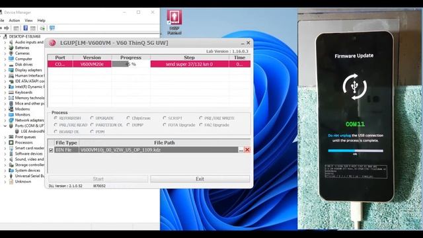Click the update driver icon with green arrow
The width and height of the screenshot is (423, 238).
click(x=42, y=28)
